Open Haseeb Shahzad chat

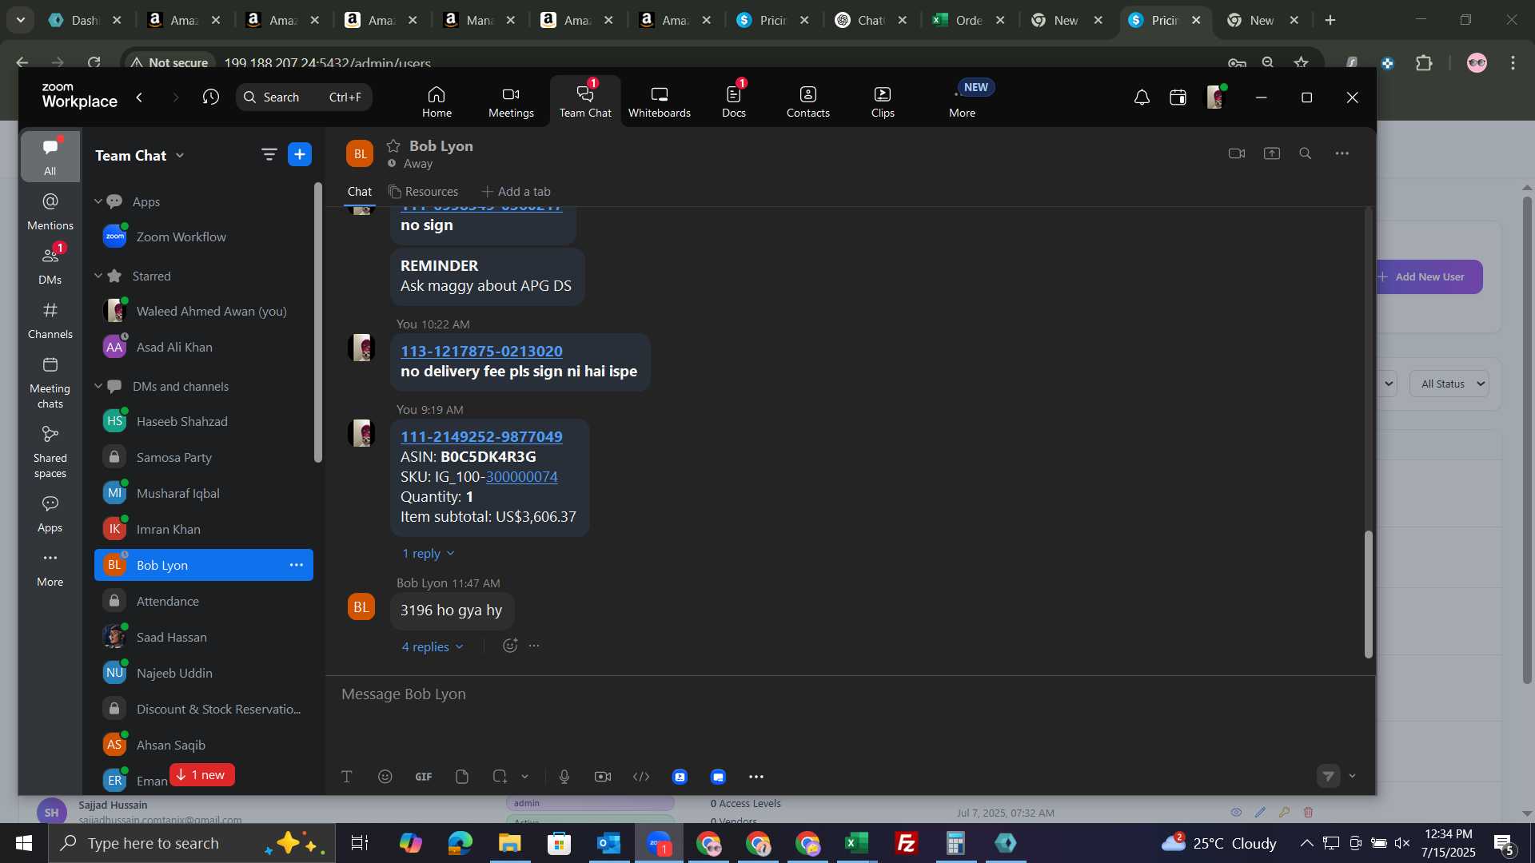click(203, 422)
